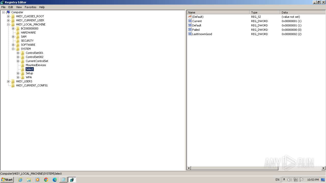Open the Help menu

(42, 7)
